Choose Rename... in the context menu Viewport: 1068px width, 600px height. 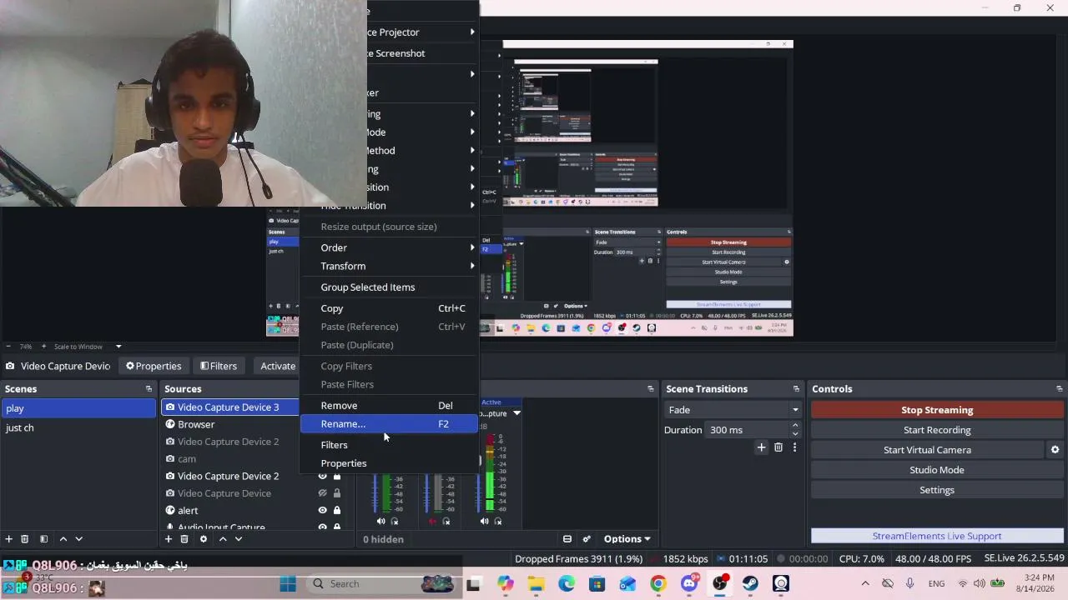coord(389,424)
